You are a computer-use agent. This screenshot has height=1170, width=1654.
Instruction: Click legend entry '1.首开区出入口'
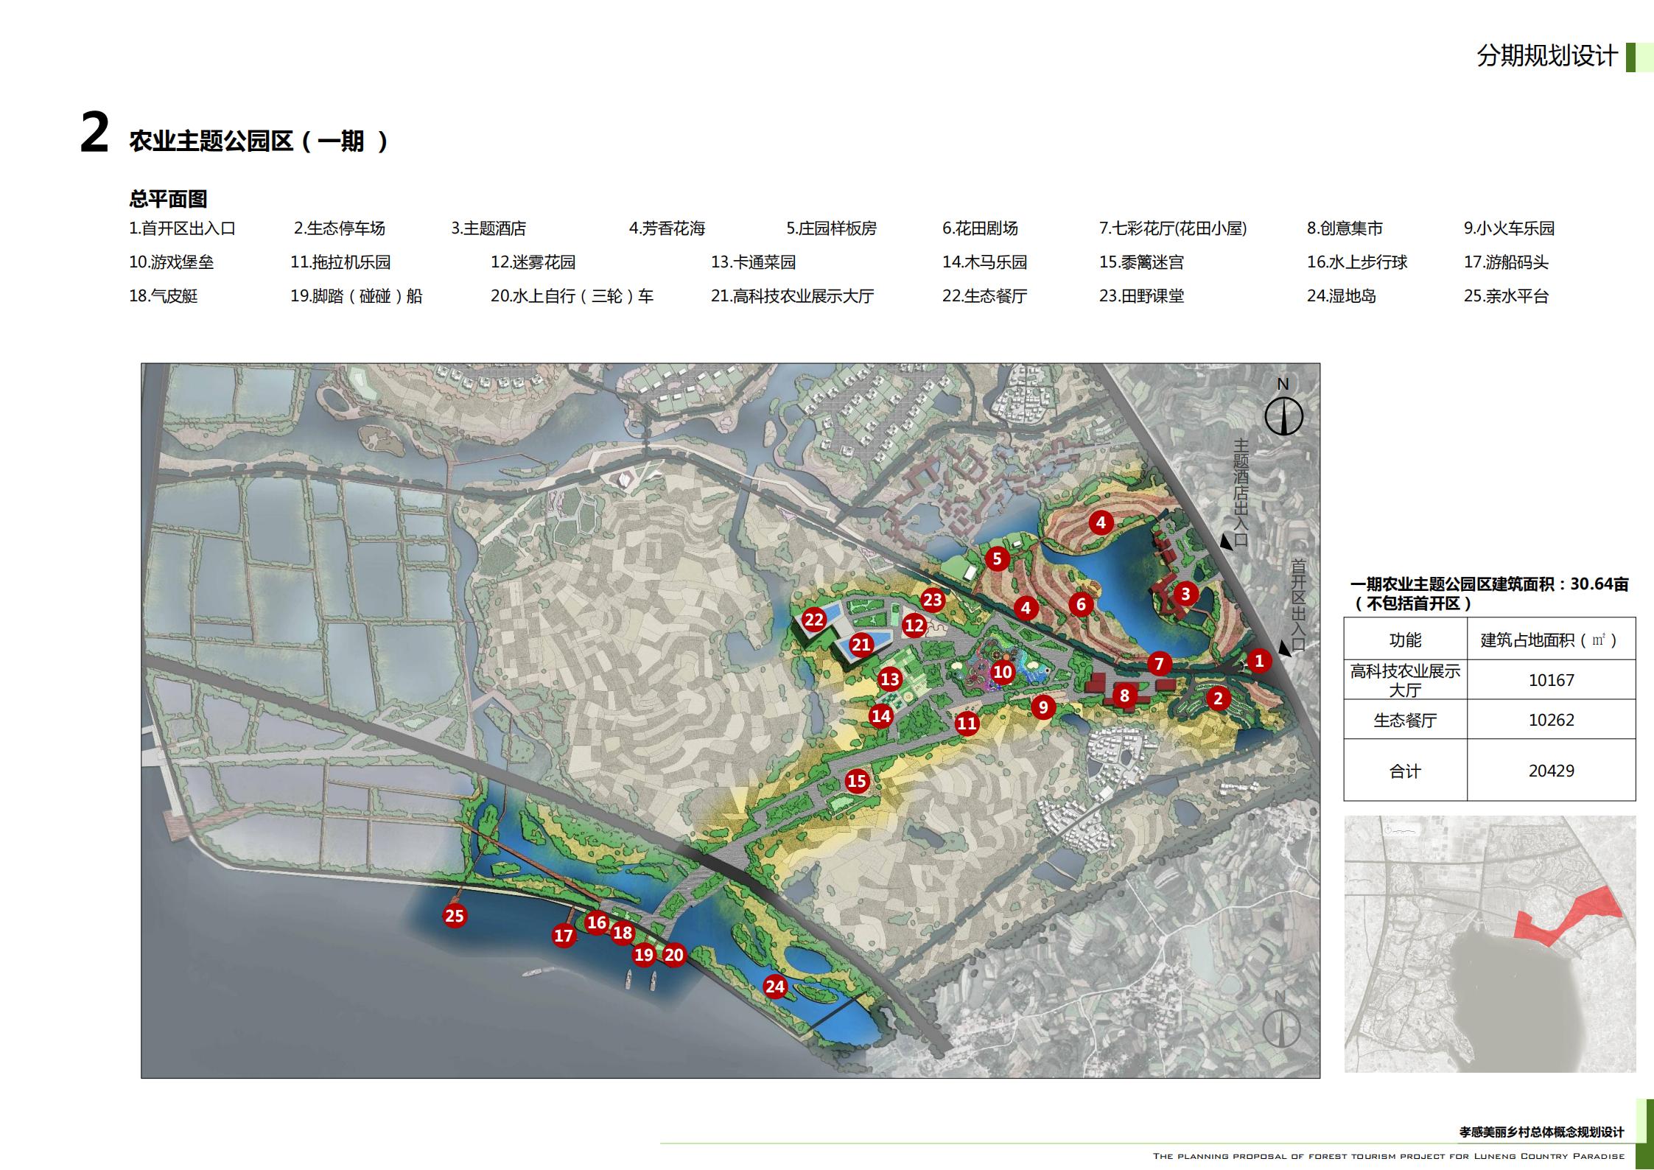[183, 228]
